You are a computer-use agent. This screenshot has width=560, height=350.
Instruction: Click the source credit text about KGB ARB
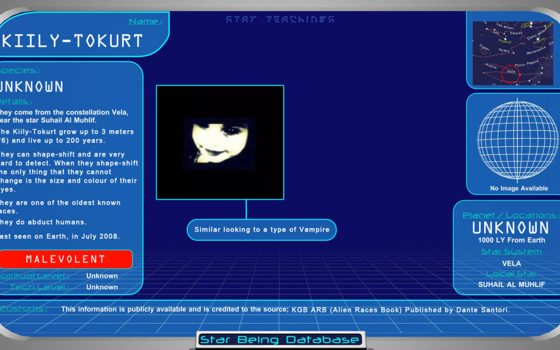(285, 310)
